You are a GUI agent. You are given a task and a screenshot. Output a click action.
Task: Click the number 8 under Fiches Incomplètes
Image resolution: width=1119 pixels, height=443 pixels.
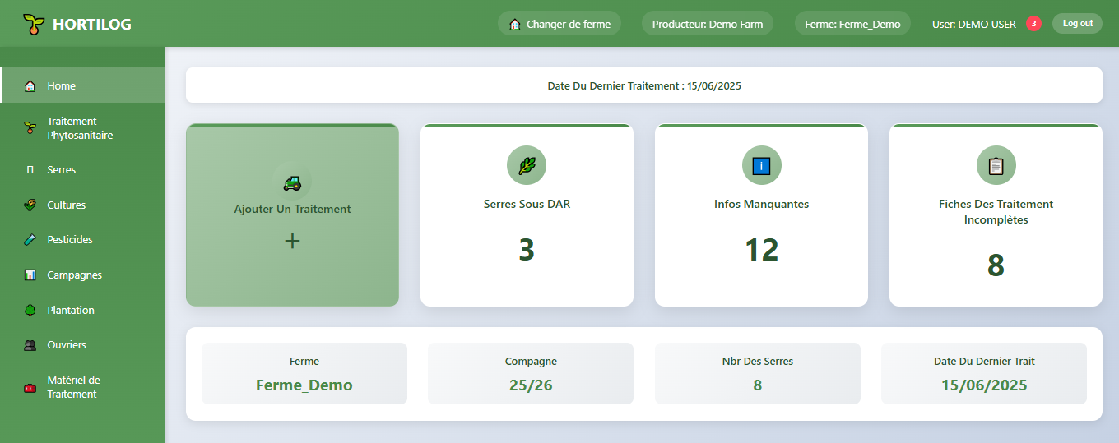pyautogui.click(x=996, y=265)
